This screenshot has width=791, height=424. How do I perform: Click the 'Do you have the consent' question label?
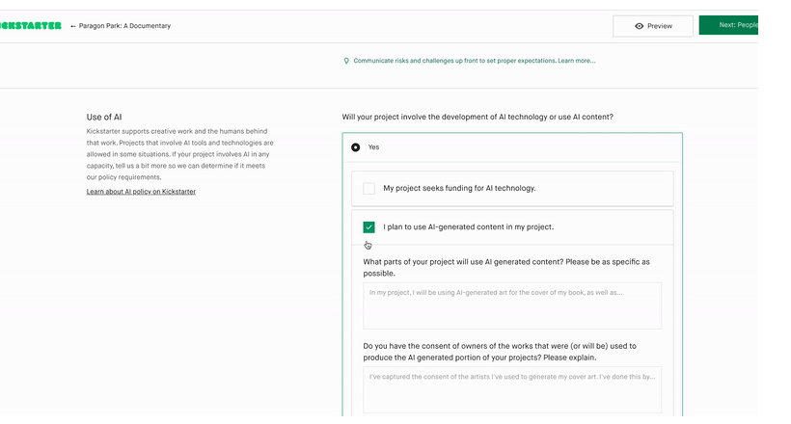coord(499,351)
